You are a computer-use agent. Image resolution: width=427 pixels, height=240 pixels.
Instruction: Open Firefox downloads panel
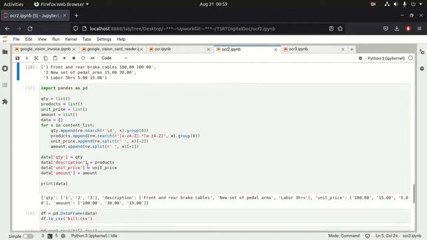(397, 29)
